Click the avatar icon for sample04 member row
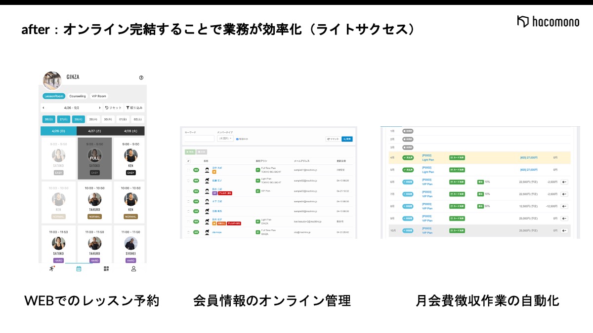 207,201
